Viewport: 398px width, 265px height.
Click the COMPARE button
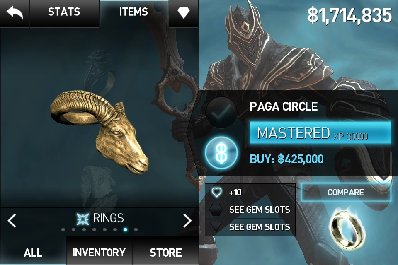(346, 193)
